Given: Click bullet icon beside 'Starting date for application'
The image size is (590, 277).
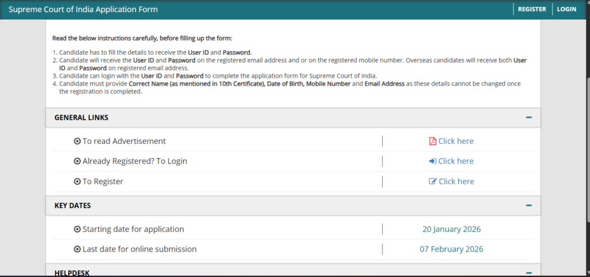Looking at the screenshot, I should [77, 229].
